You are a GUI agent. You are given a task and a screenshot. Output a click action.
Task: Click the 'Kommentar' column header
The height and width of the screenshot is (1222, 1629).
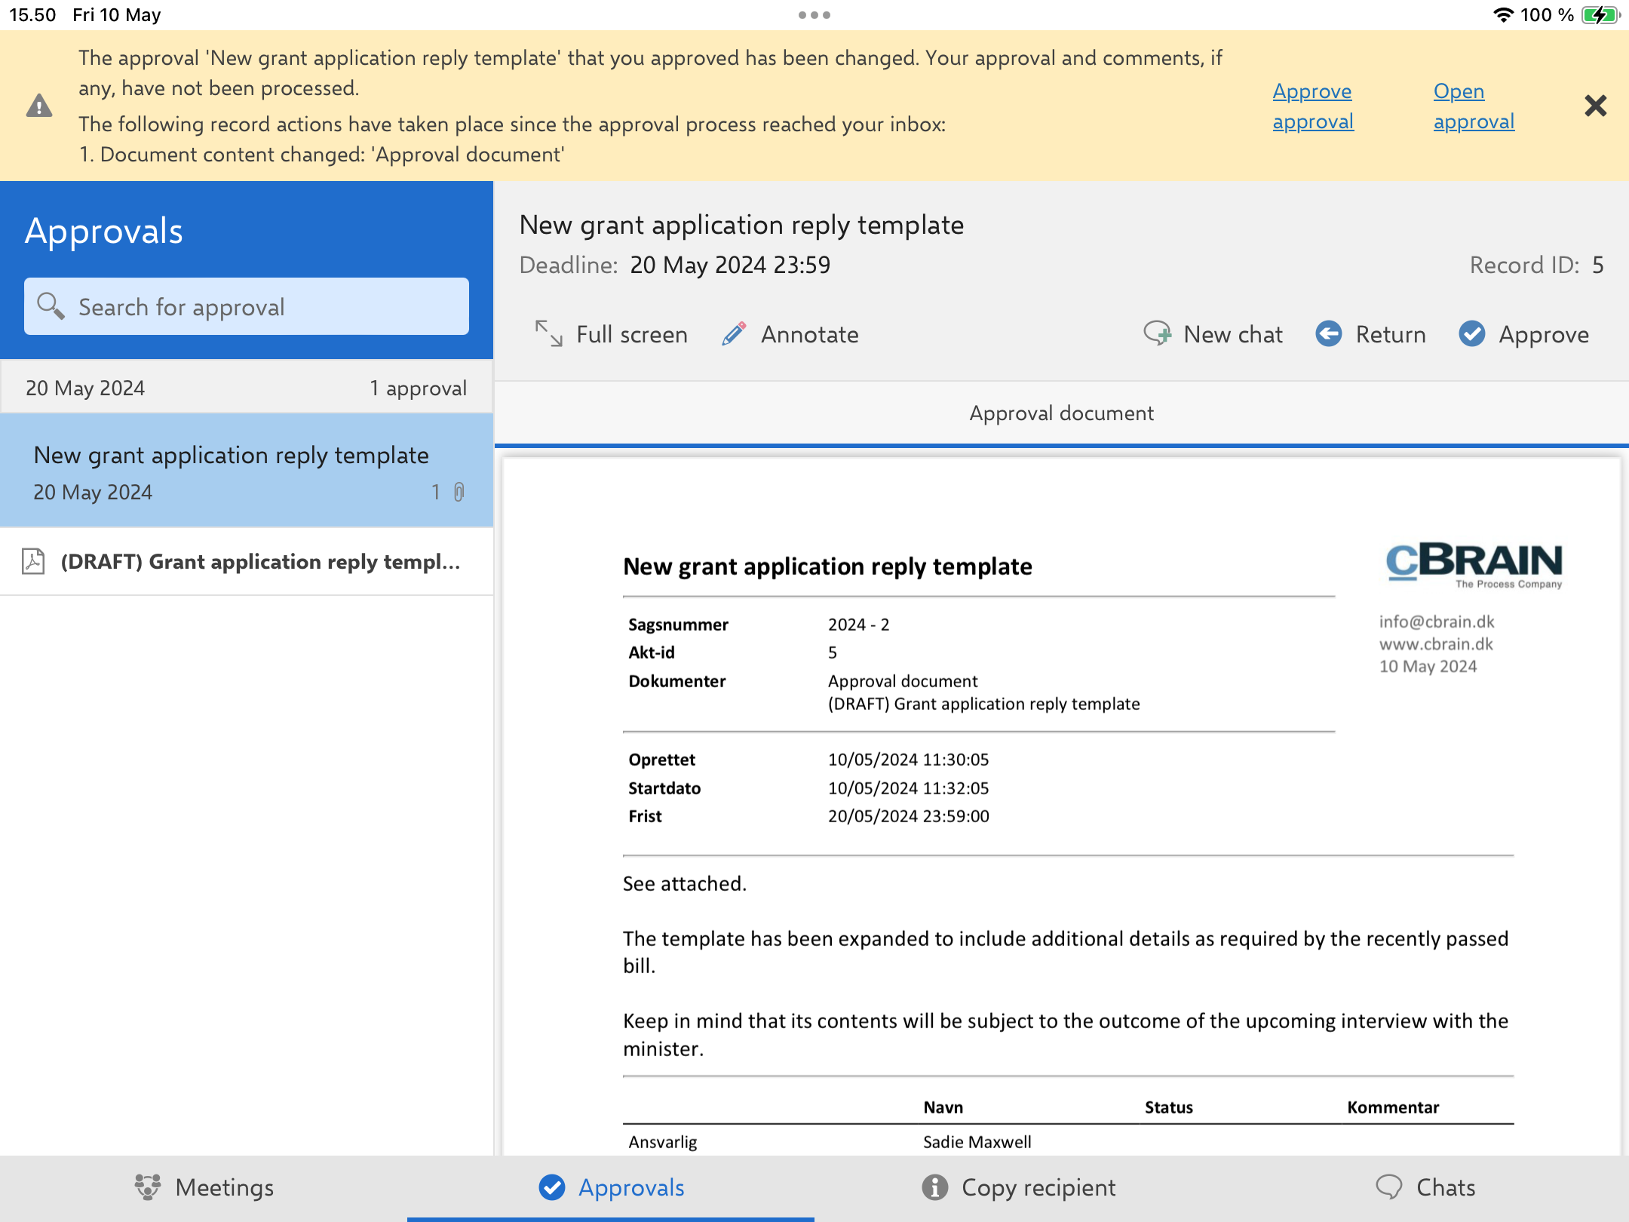pyautogui.click(x=1393, y=1107)
